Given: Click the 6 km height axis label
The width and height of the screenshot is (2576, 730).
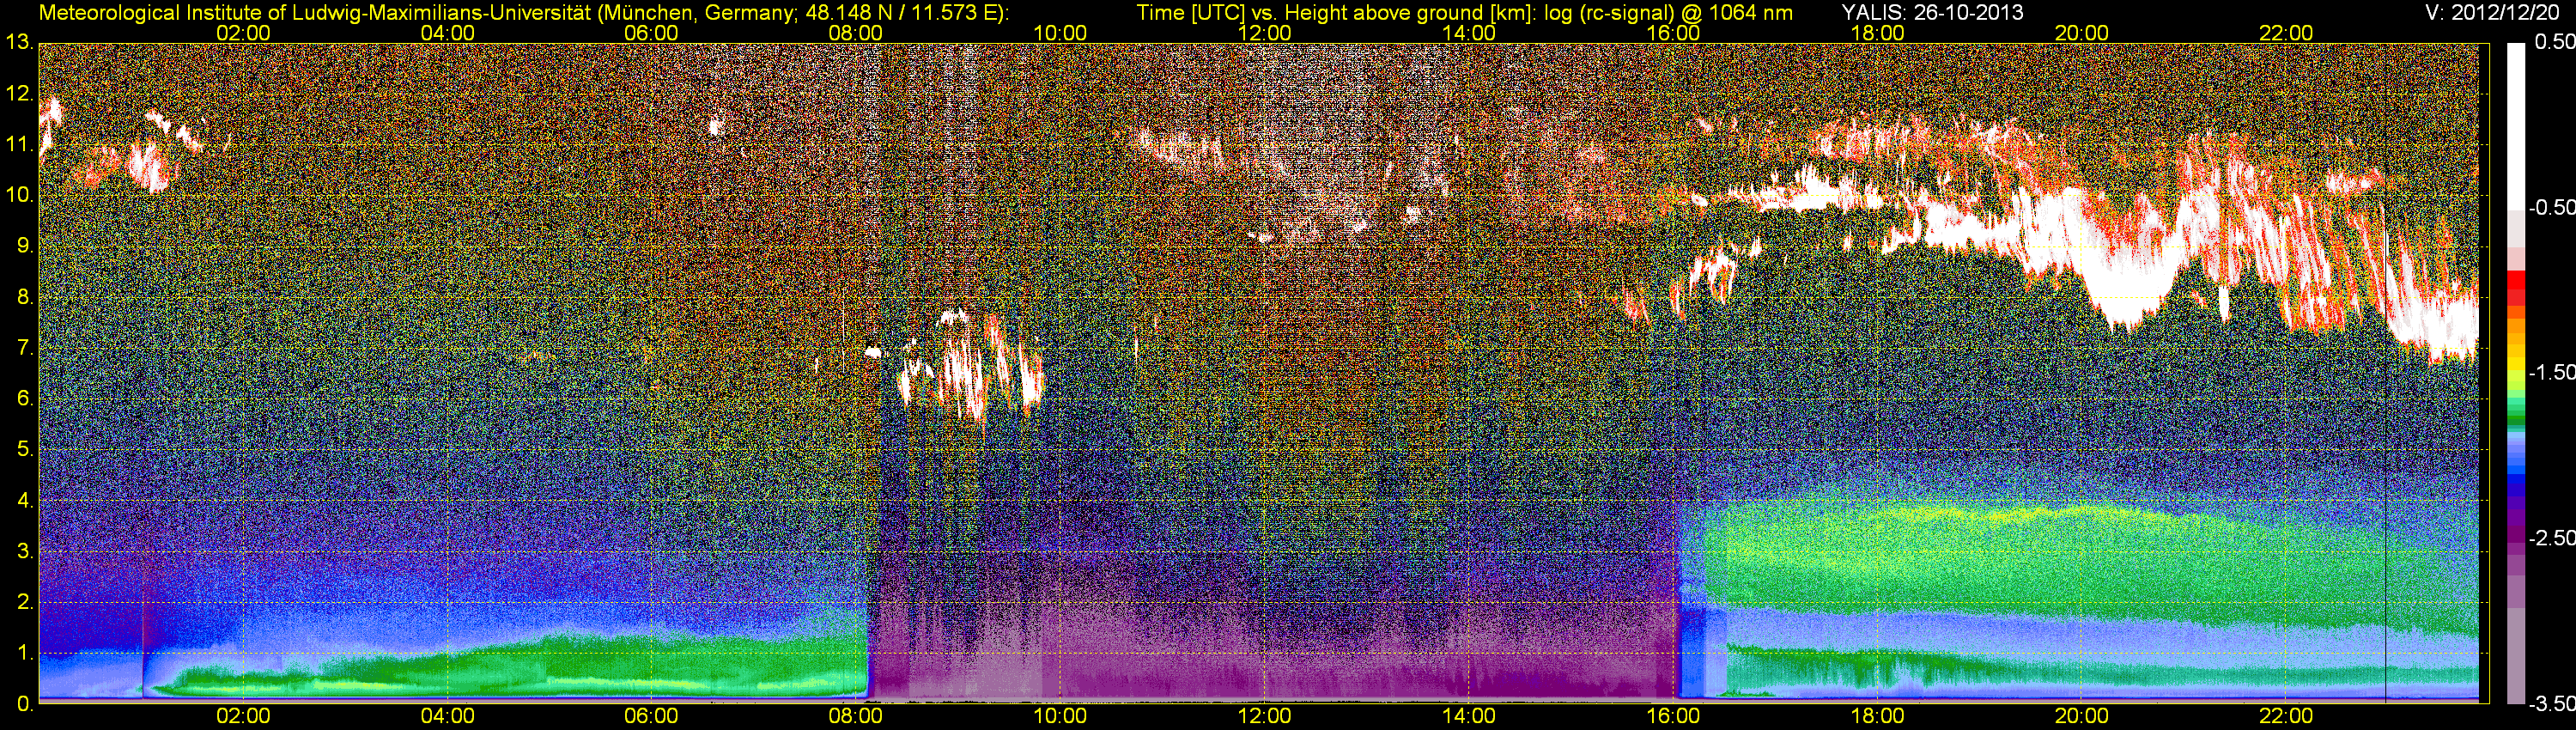Looking at the screenshot, I should point(25,399).
